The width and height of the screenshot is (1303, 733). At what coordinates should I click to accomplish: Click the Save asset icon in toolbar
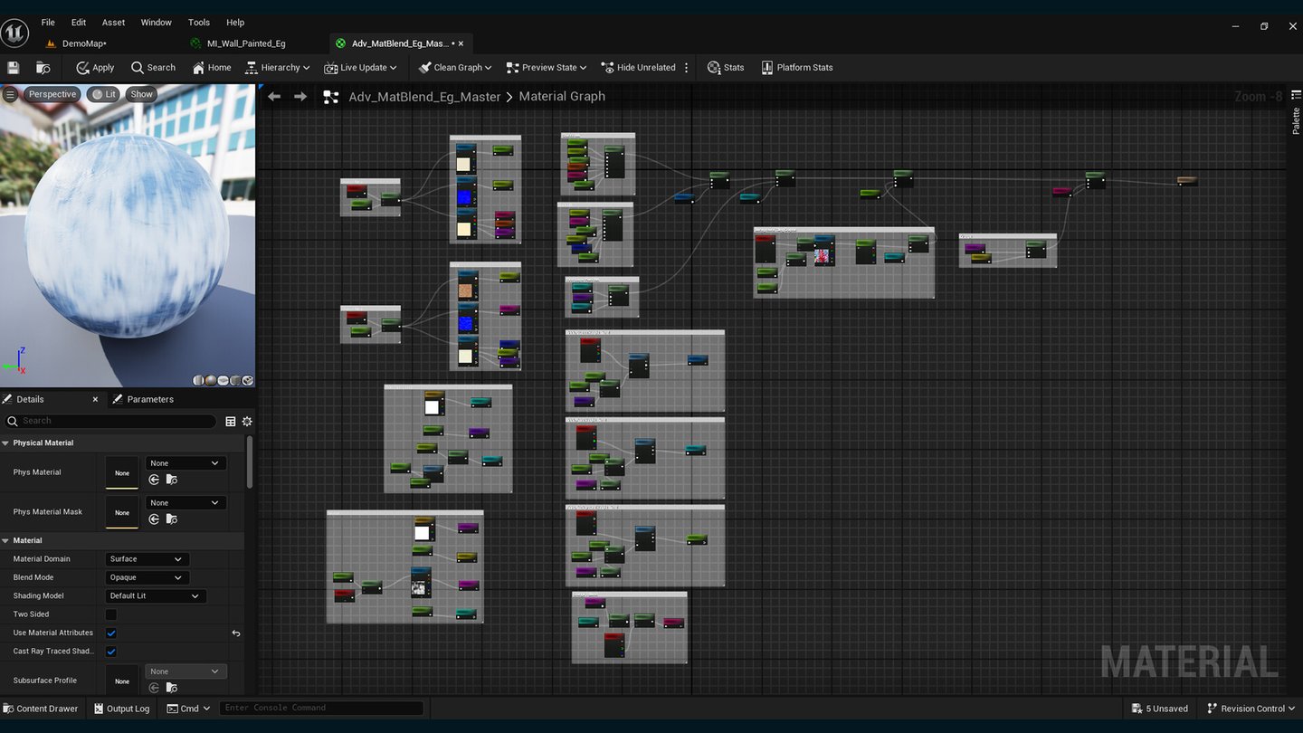pos(14,68)
